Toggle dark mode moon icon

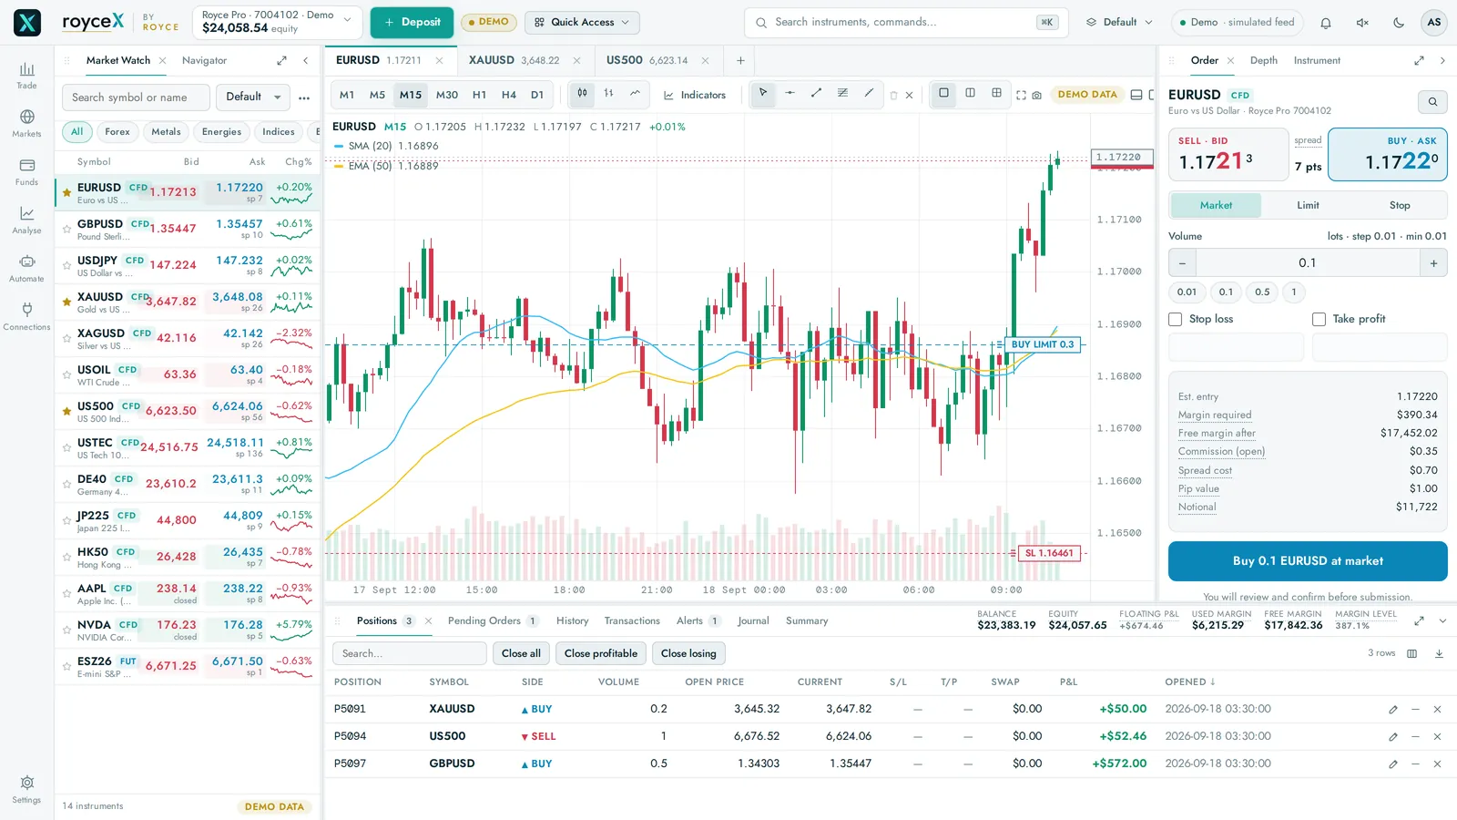click(x=1399, y=23)
